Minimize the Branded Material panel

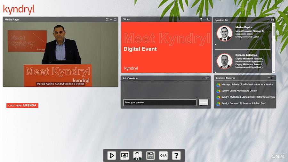[x=268, y=78]
